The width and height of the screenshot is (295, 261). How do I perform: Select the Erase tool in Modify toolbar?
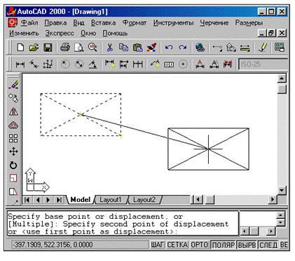pyautogui.click(x=13, y=85)
